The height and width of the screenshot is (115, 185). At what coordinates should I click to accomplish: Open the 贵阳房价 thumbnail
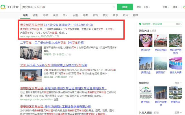pyautogui.click(x=161, y=63)
